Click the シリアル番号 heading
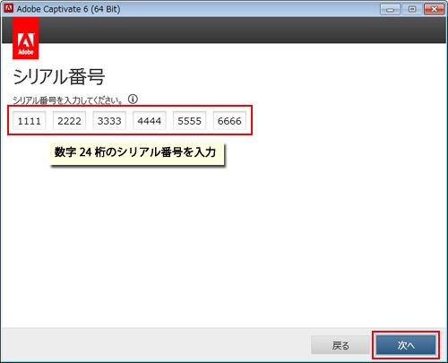 (58, 76)
